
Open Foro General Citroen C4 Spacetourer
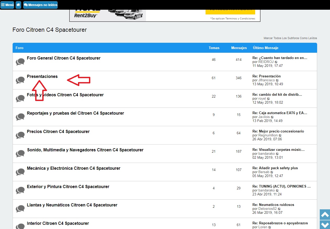(x=64, y=58)
